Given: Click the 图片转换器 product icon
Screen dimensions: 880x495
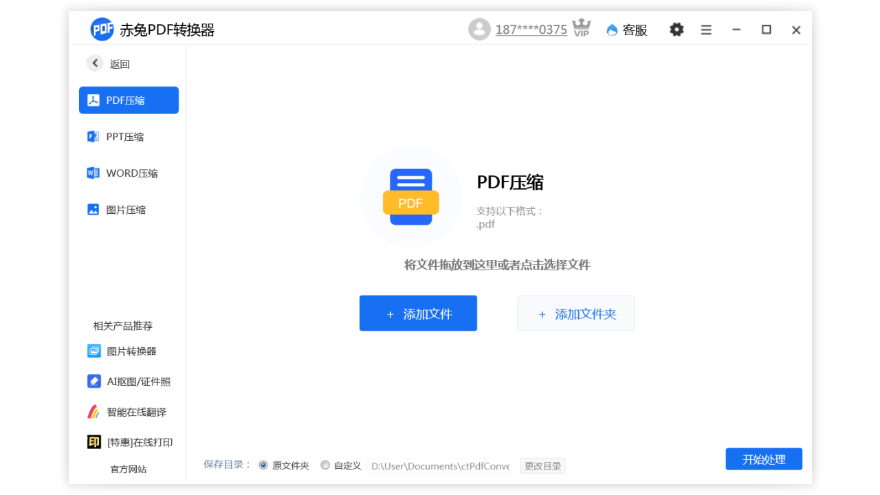Looking at the screenshot, I should [94, 351].
